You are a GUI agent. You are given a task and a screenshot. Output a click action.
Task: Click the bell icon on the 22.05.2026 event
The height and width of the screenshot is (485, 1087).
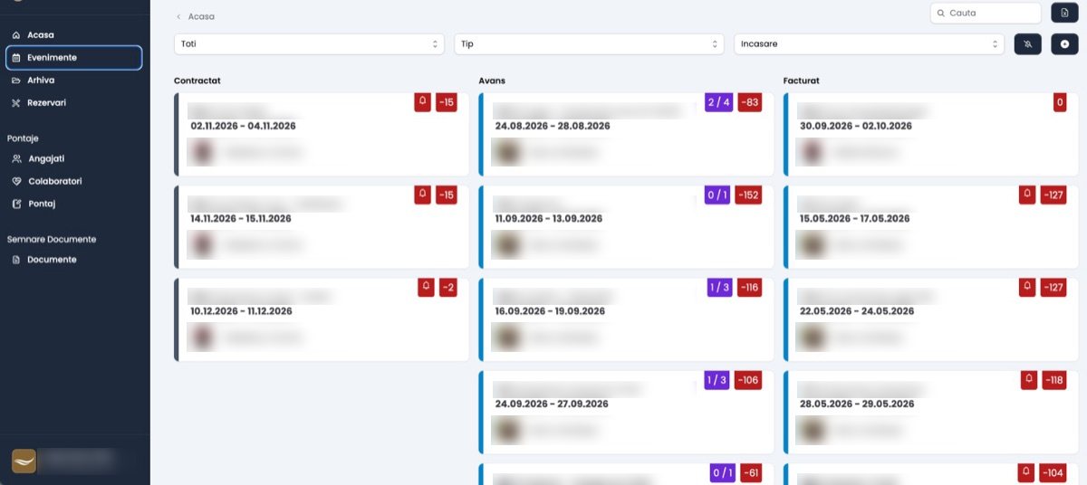1026,287
